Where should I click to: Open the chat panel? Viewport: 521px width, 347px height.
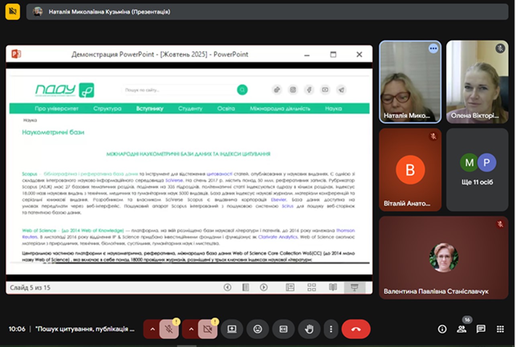tap(480, 329)
